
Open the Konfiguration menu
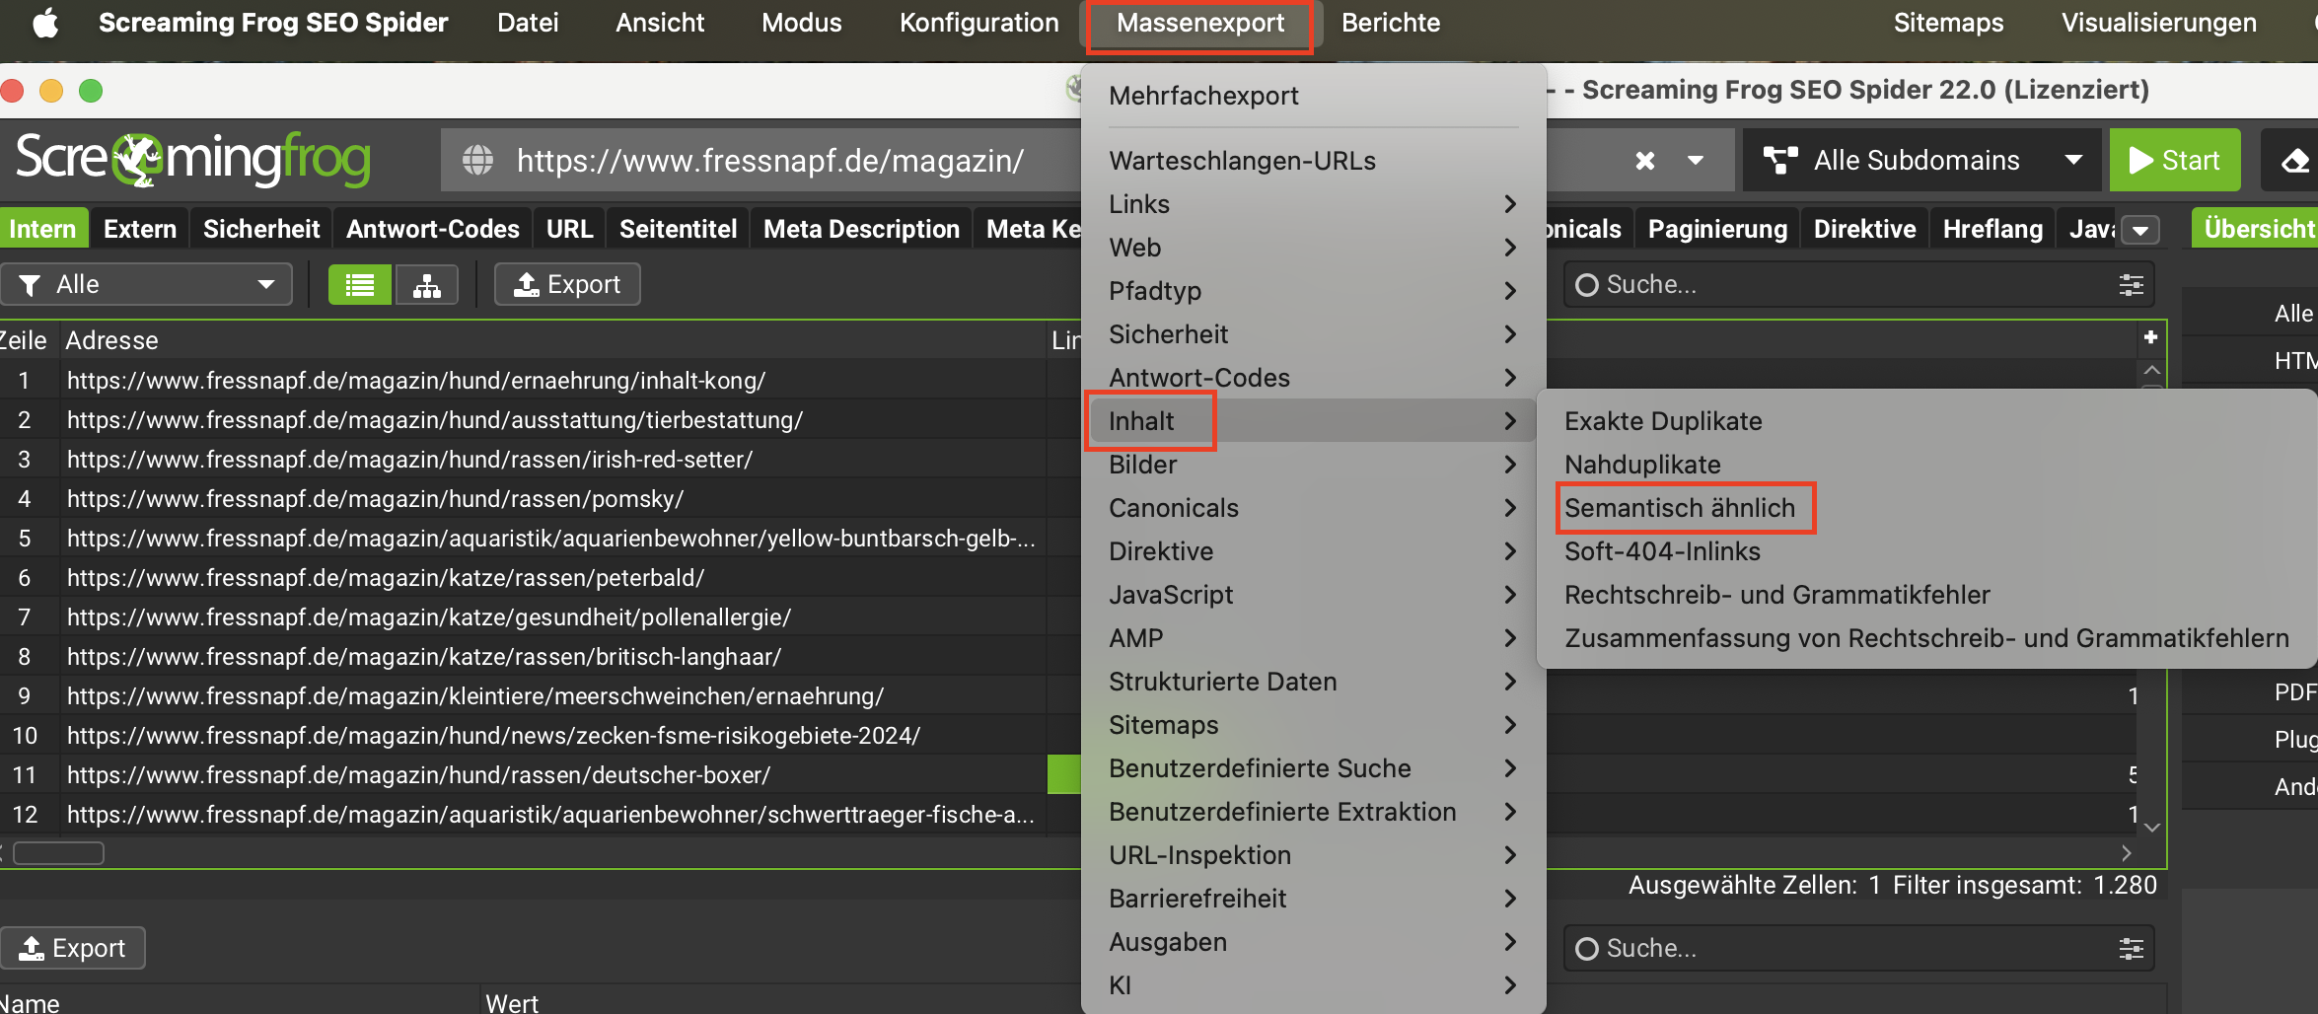click(978, 23)
